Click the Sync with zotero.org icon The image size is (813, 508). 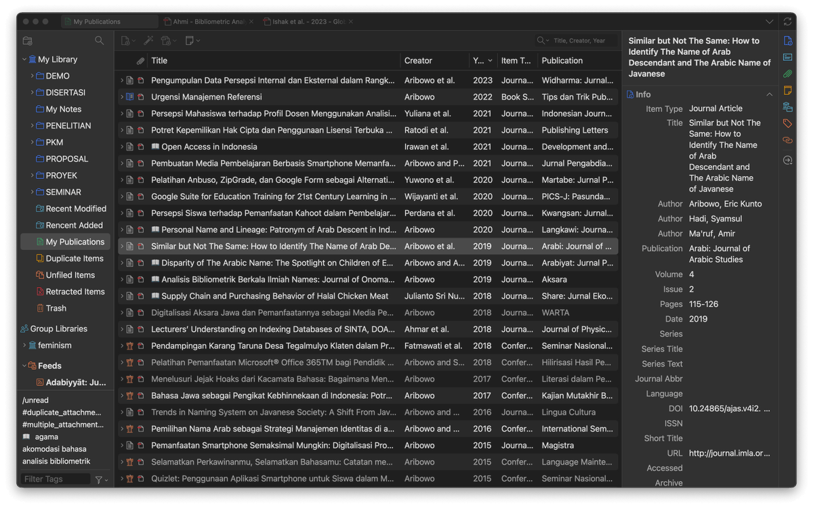787,22
